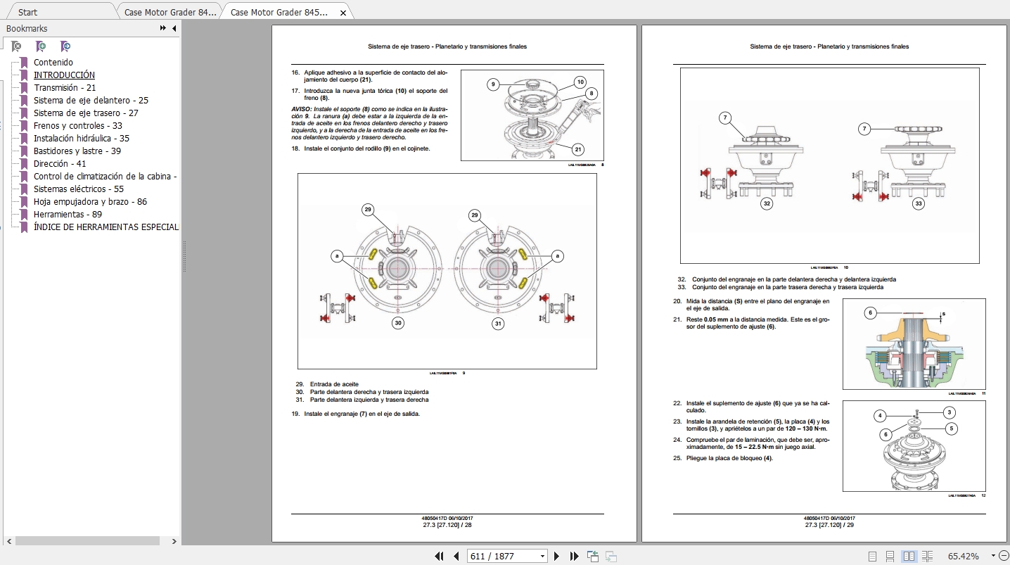This screenshot has width=1010, height=565.
Task: Open the page number dropdown
Action: click(542, 557)
